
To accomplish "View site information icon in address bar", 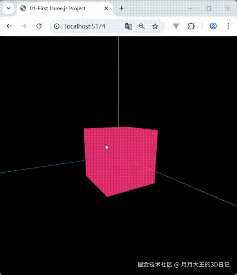I will point(57,26).
